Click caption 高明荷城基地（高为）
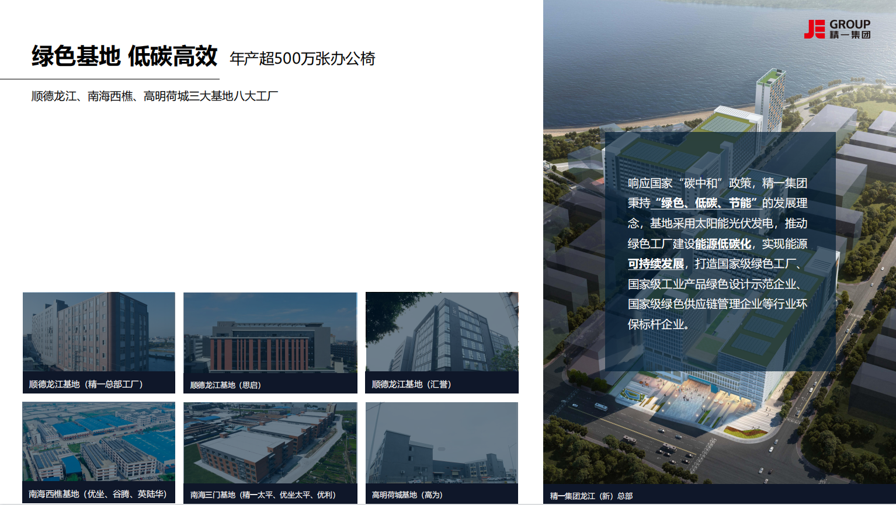The height and width of the screenshot is (505, 896). (407, 495)
